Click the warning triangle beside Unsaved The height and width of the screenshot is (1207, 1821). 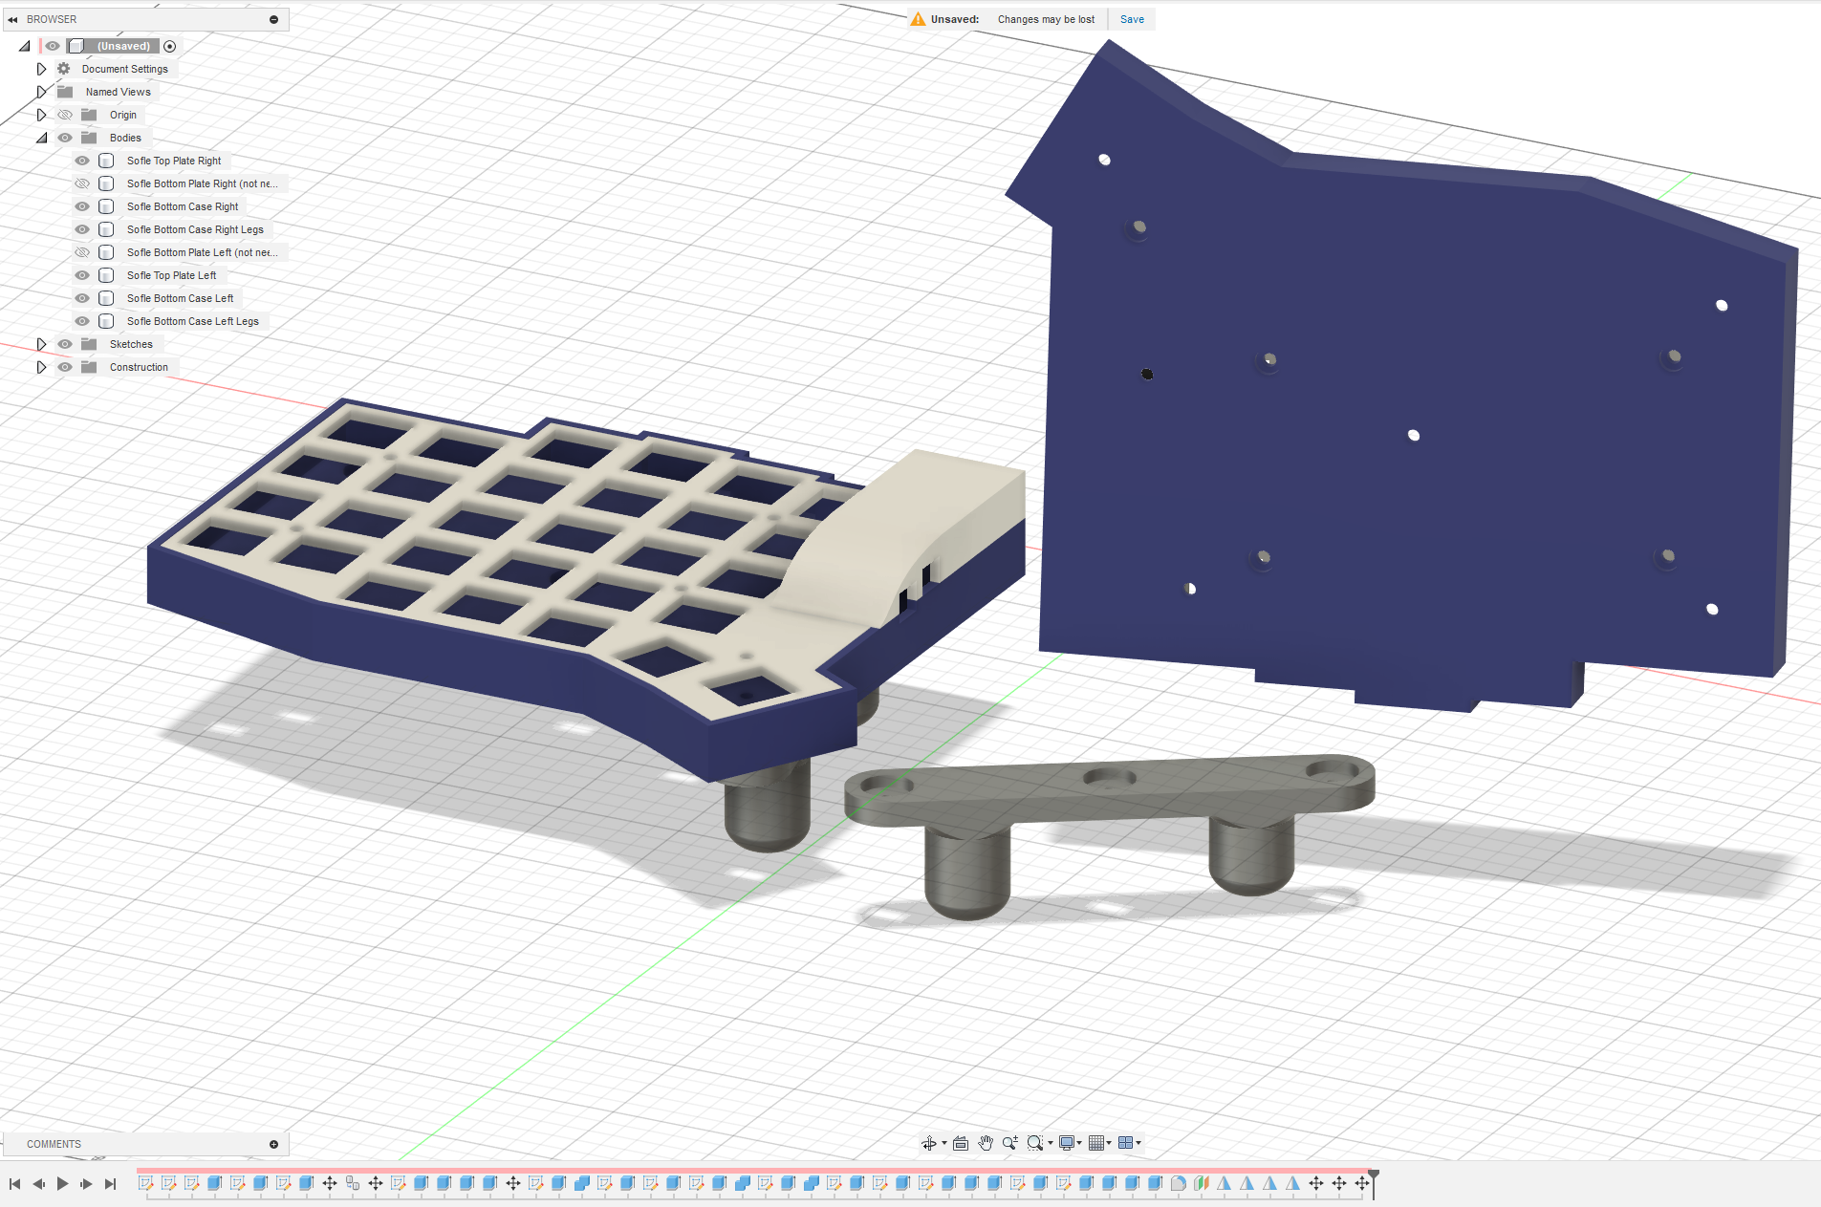pyautogui.click(x=918, y=19)
